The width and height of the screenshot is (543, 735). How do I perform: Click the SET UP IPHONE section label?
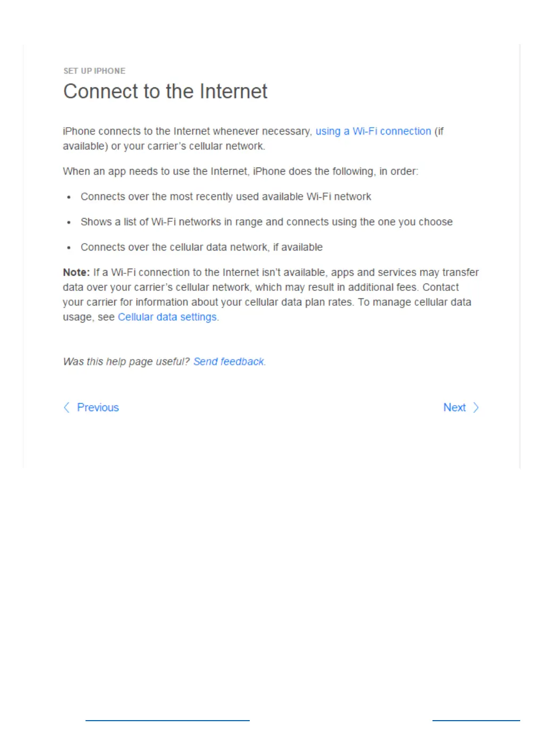click(x=95, y=71)
